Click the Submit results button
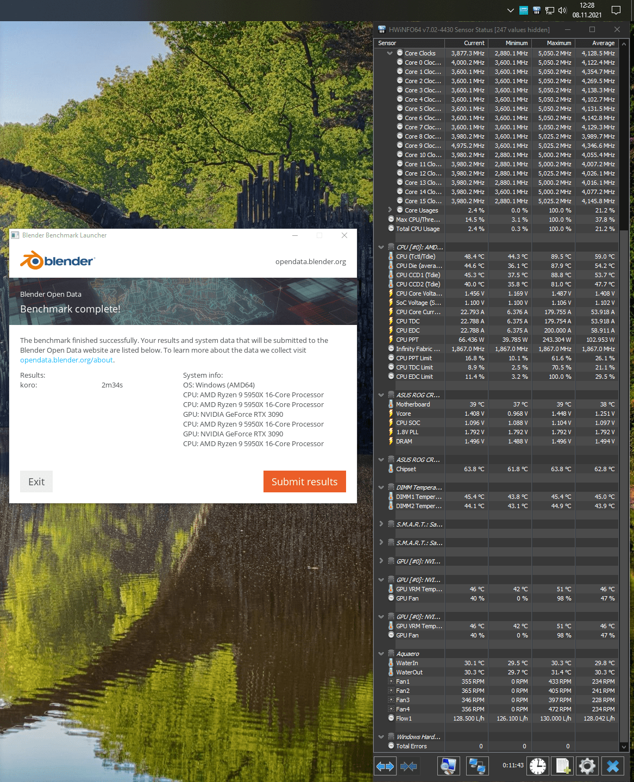 click(305, 481)
